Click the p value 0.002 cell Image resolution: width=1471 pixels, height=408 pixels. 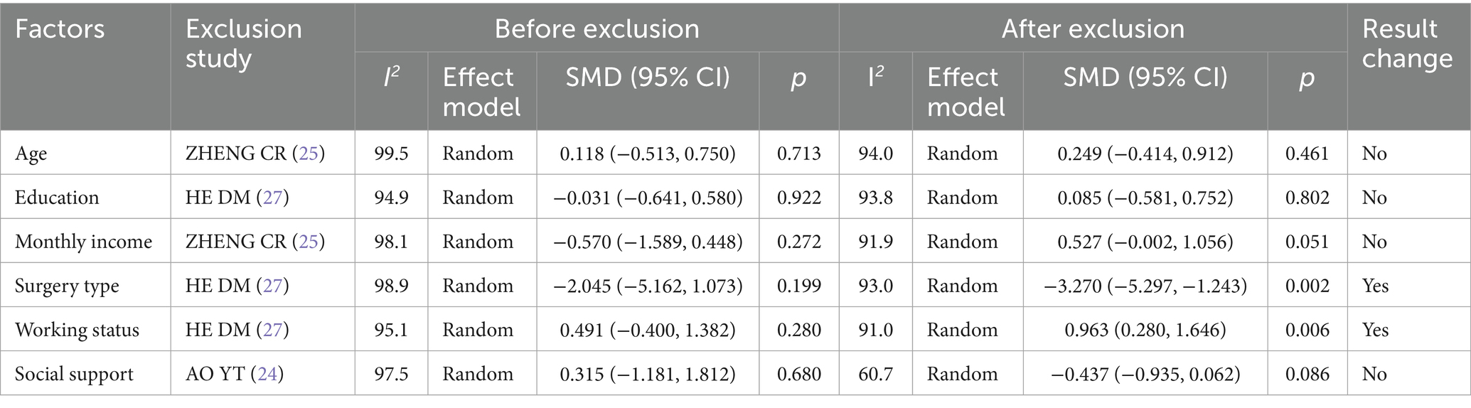[x=1307, y=286]
